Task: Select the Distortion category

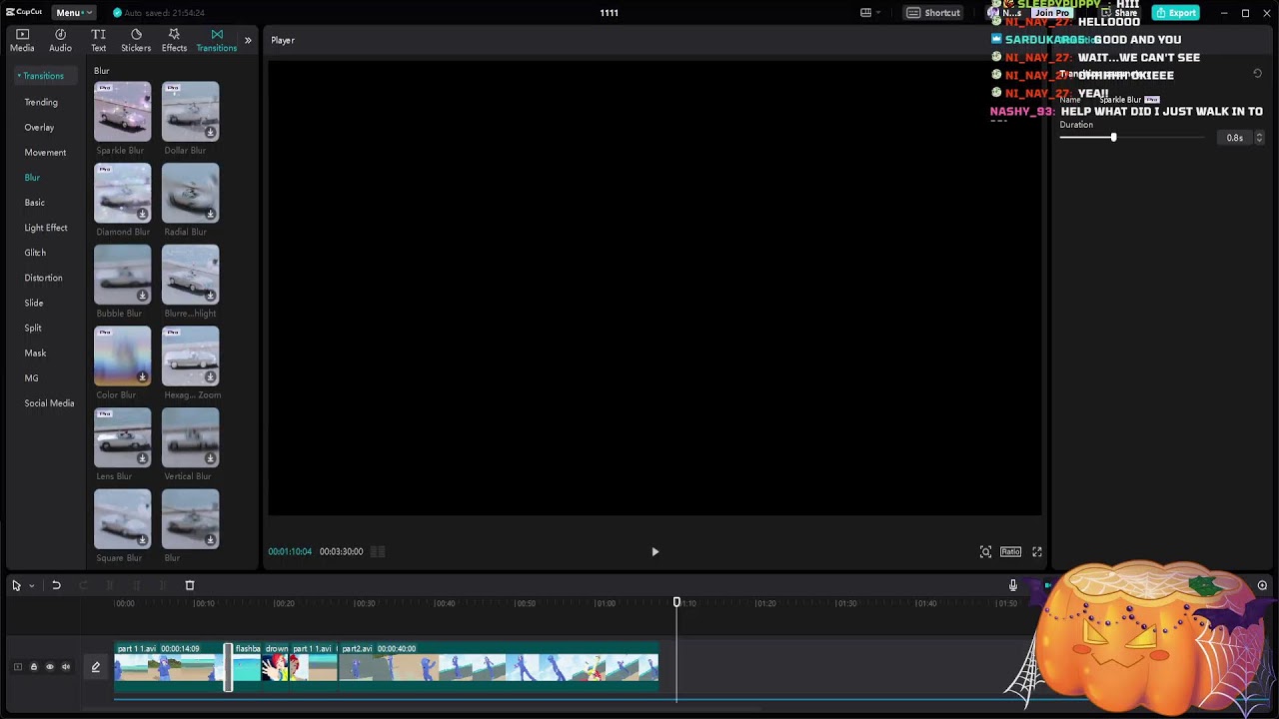Action: tap(43, 278)
